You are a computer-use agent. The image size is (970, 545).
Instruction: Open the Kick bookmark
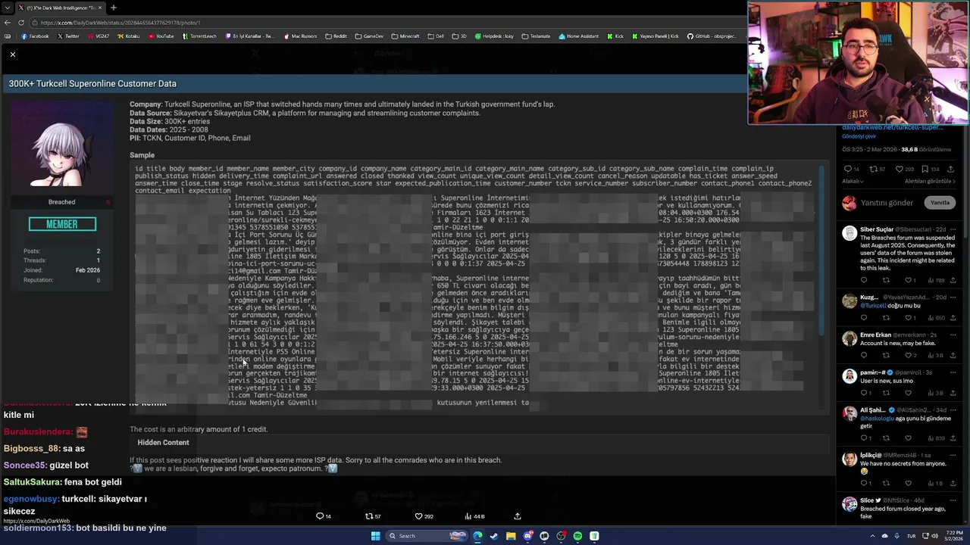pos(615,36)
